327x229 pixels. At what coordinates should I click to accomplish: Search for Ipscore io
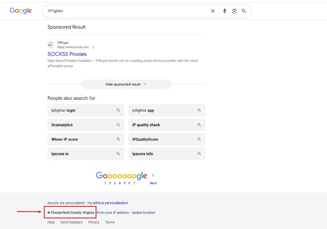86,154
